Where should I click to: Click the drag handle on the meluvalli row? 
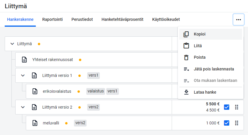pos(237,123)
